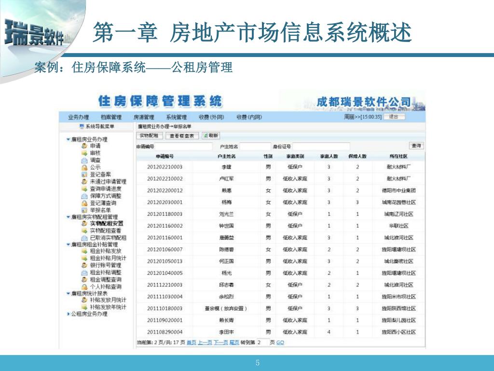Open the 公示 lock icon

84,167
